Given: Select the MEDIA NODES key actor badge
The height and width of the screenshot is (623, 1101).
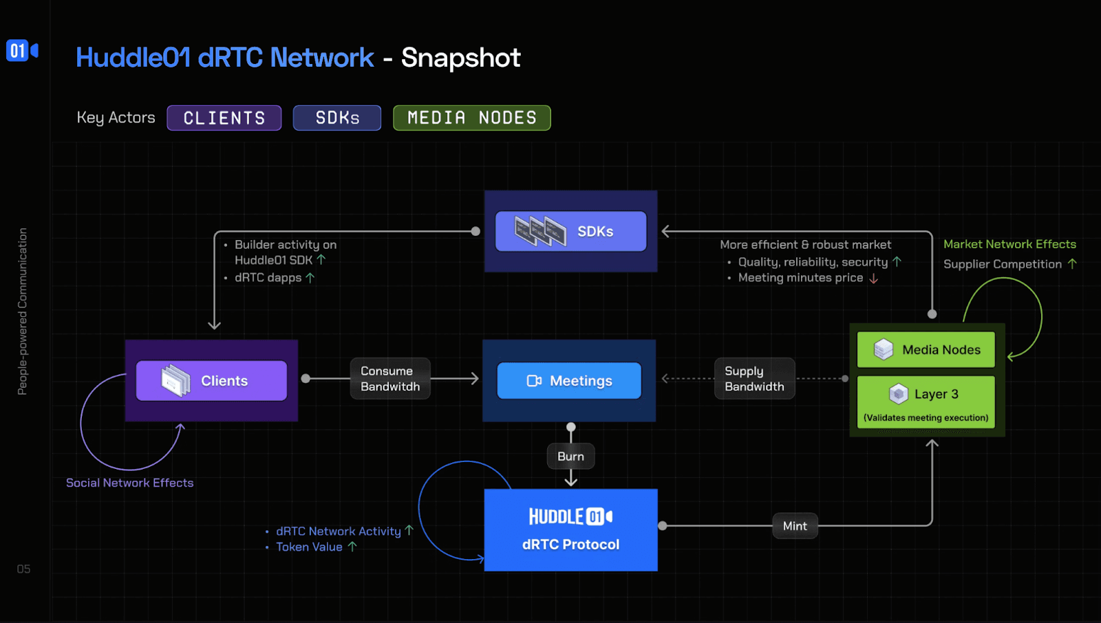Looking at the screenshot, I should click(x=472, y=118).
